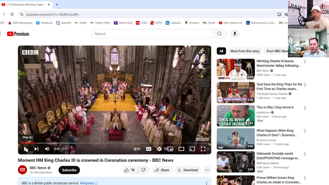Screen dimensions: 329x185
Task: Switch to miniplayer mode
Action: (x=170, y=149)
